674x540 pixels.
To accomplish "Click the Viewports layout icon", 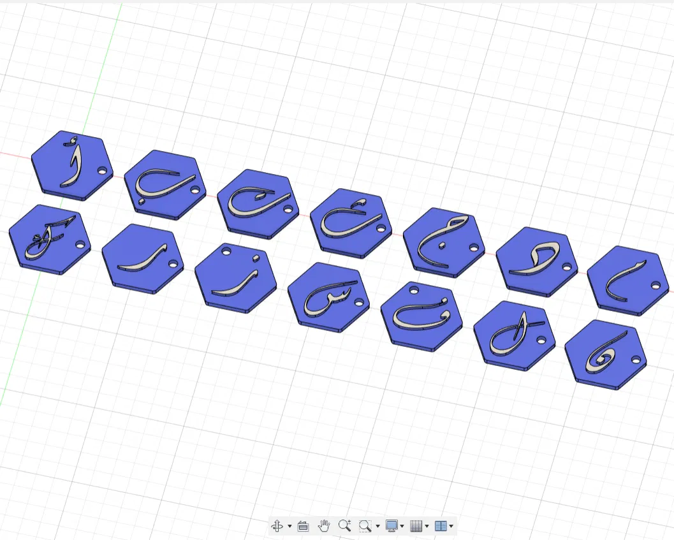I will coord(441,525).
